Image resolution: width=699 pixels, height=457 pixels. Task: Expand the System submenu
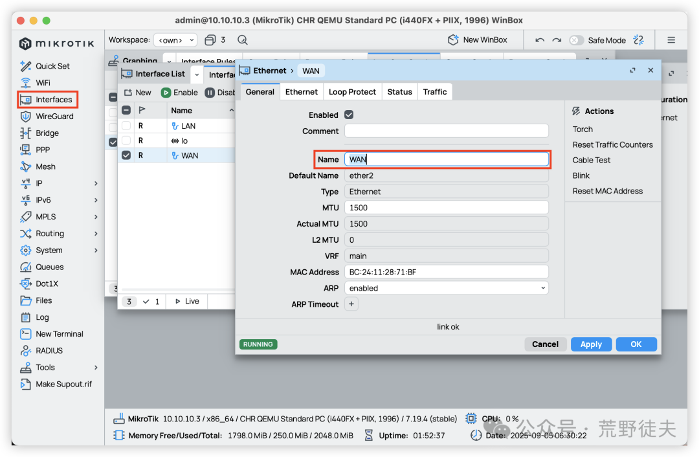click(96, 250)
